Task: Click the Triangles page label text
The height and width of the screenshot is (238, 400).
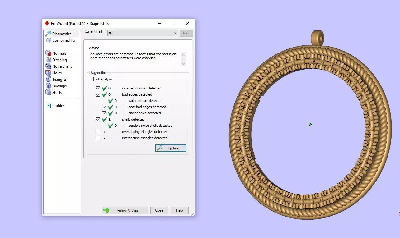Action: click(x=59, y=80)
